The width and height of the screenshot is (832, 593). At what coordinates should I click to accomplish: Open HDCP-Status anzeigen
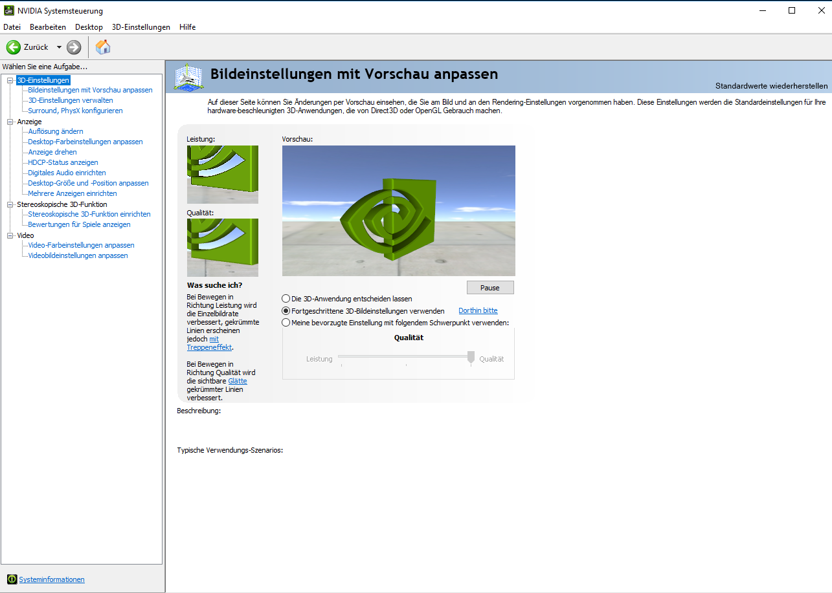click(x=63, y=162)
